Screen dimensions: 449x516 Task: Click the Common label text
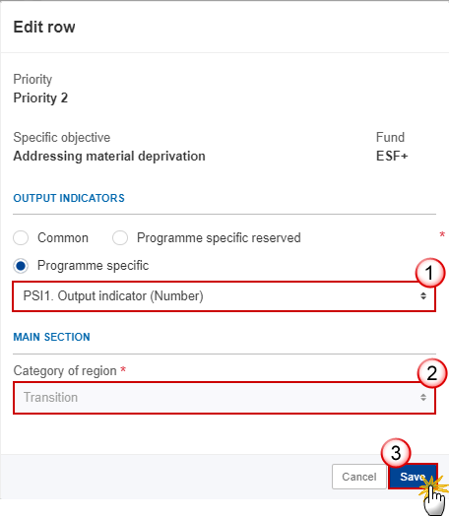(63, 238)
